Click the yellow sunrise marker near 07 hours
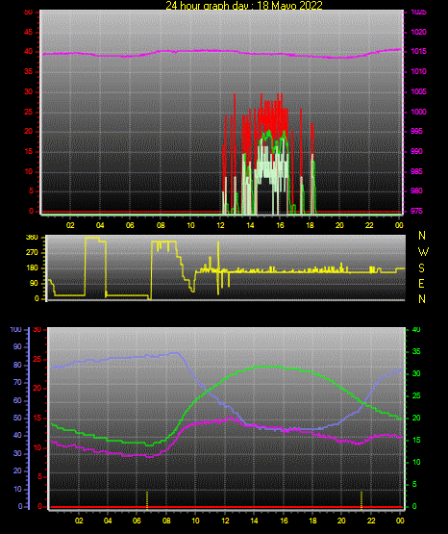The image size is (448, 534). coord(147,500)
